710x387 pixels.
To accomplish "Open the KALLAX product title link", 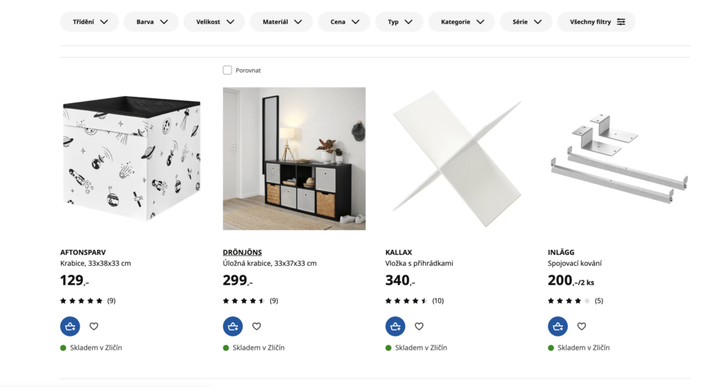I will point(399,252).
